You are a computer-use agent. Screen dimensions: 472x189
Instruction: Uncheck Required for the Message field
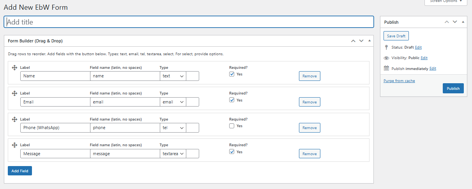tap(232, 152)
